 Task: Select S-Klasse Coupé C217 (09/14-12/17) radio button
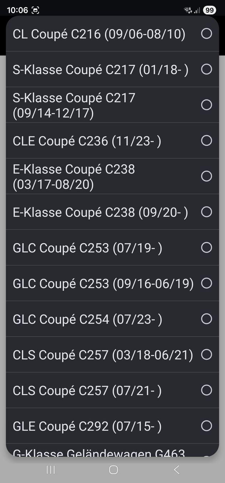[x=206, y=105]
